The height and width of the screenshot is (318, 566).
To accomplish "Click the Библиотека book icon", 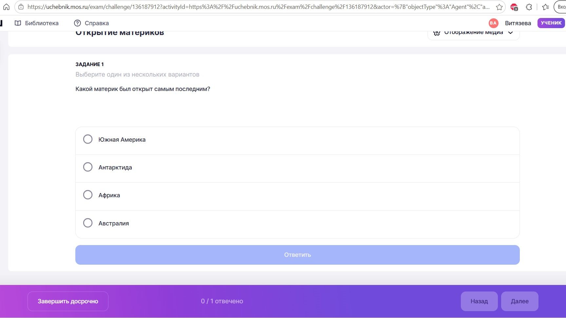I will tap(18, 23).
